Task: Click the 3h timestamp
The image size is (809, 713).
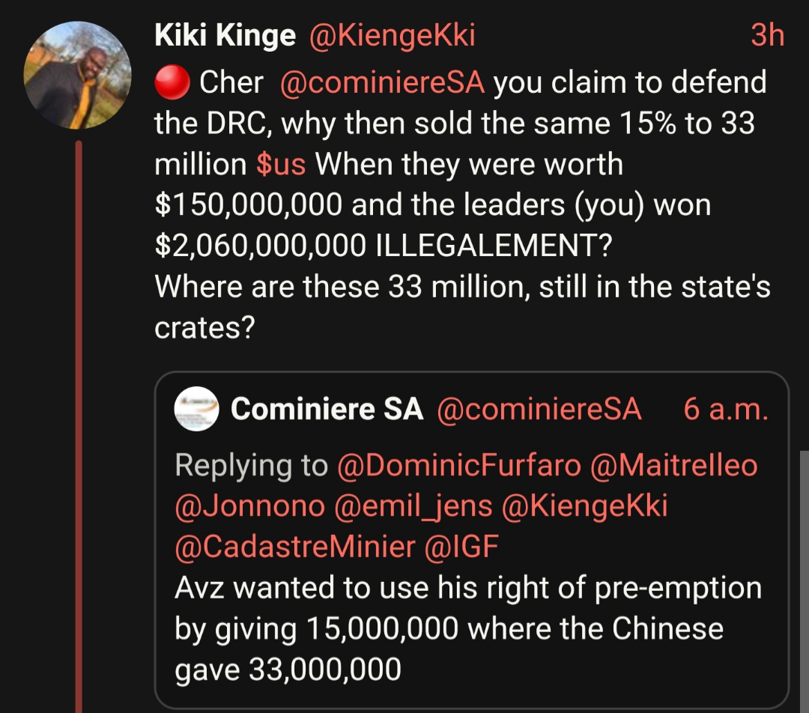Action: [x=767, y=35]
